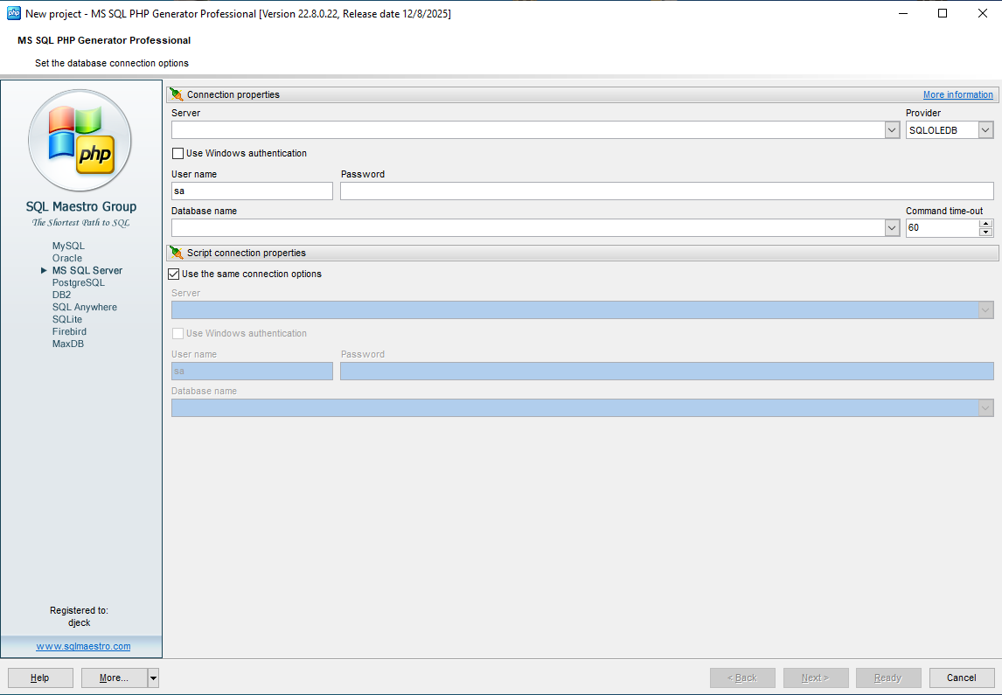Select SQLite in the database list
The image size is (1002, 695).
coord(67,319)
